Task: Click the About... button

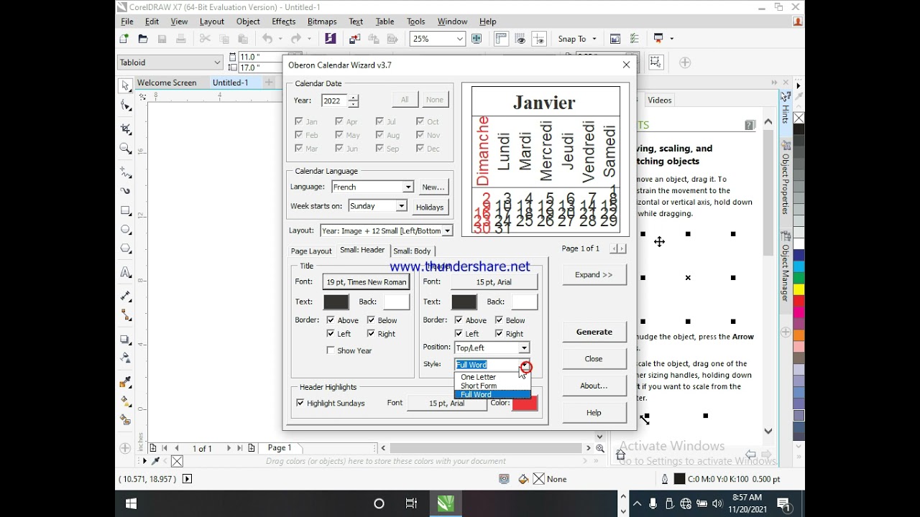Action: [x=594, y=386]
